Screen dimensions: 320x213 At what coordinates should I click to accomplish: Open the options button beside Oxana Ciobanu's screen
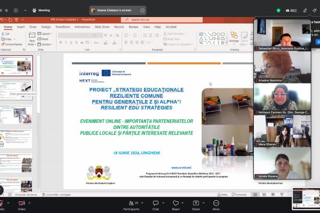tap(142, 10)
